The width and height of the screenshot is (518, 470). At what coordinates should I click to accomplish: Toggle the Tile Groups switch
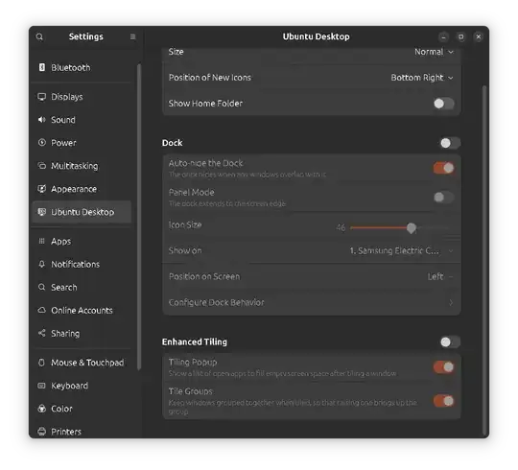coord(444,401)
